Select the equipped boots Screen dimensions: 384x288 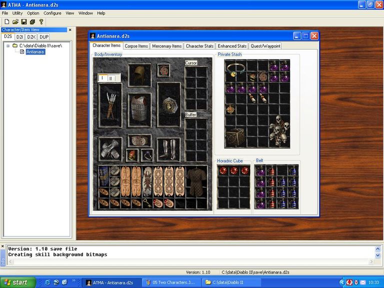168,149
